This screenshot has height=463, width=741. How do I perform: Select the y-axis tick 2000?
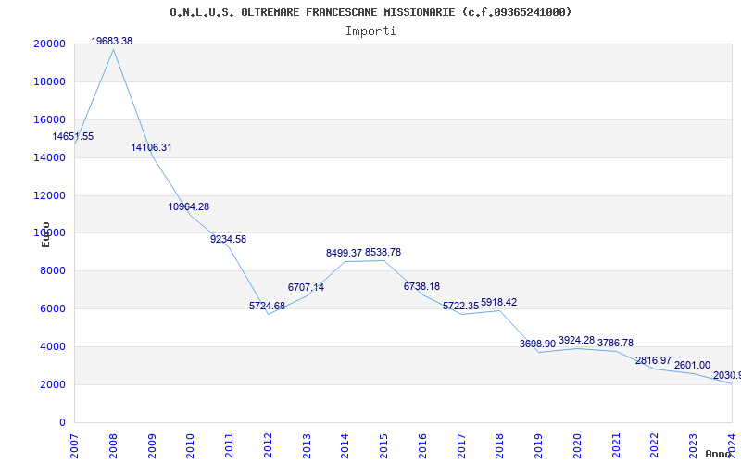[52, 384]
